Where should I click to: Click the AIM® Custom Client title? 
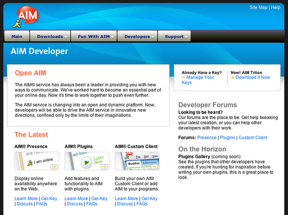pos(136,146)
